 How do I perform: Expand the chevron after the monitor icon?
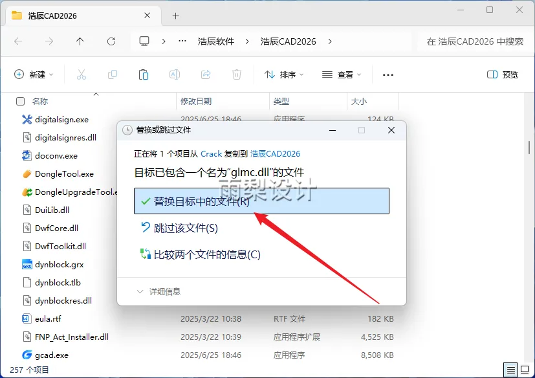pyautogui.click(x=164, y=41)
